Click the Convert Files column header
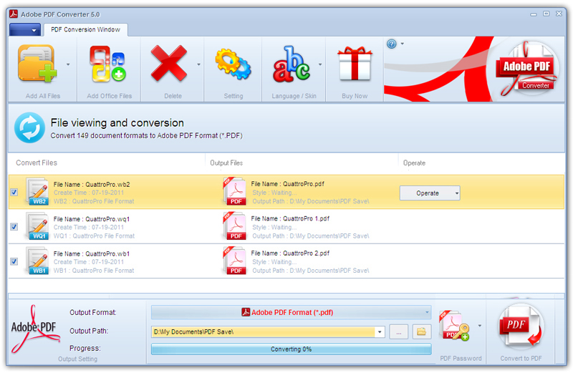This screenshot has height=373, width=573. (x=37, y=163)
